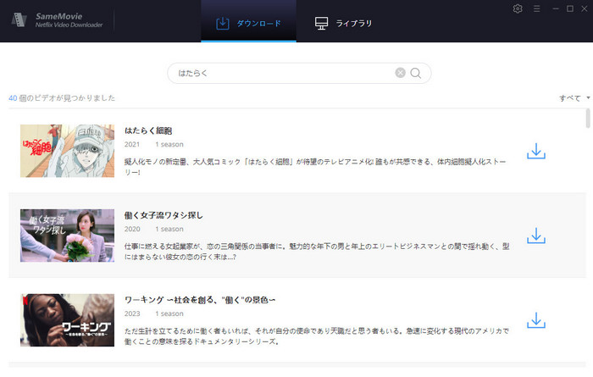
Task: Select the title はたらく細胞
Action: coord(148,130)
